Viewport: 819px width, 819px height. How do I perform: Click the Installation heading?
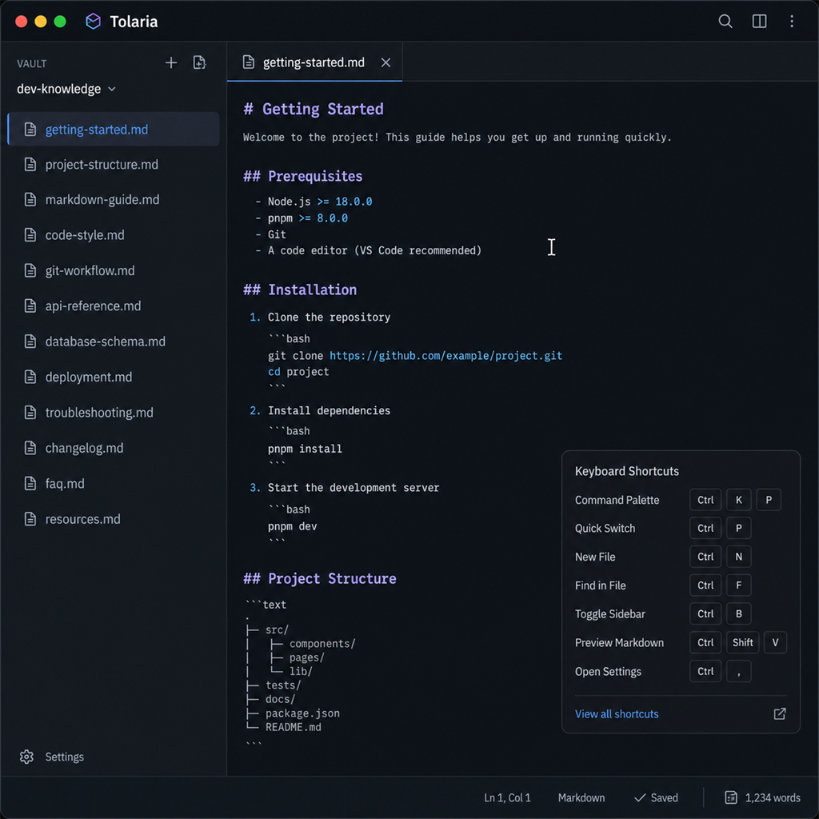coord(301,290)
